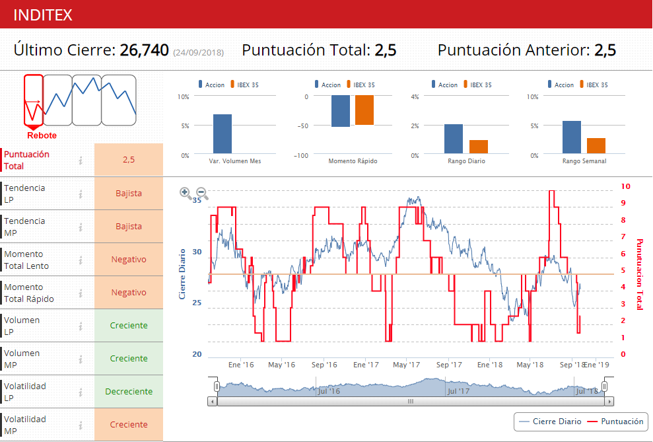Click Decreciente value for Volatilidad LP
The height and width of the screenshot is (442, 653).
[129, 392]
